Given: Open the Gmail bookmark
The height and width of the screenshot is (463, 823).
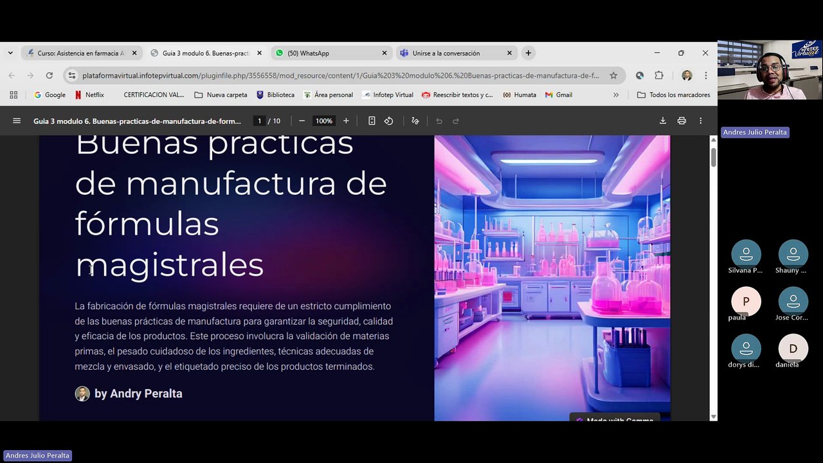Looking at the screenshot, I should tap(559, 95).
